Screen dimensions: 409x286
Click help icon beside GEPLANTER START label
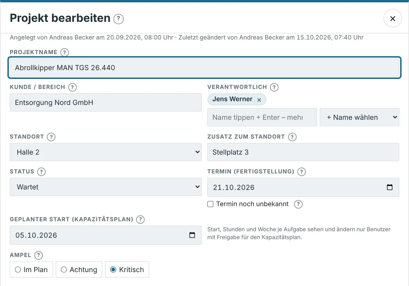click(140, 220)
